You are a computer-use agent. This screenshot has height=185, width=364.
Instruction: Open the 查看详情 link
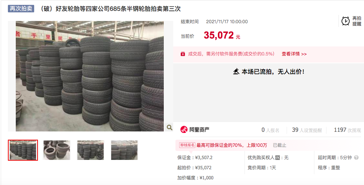pyautogui.click(x=294, y=54)
